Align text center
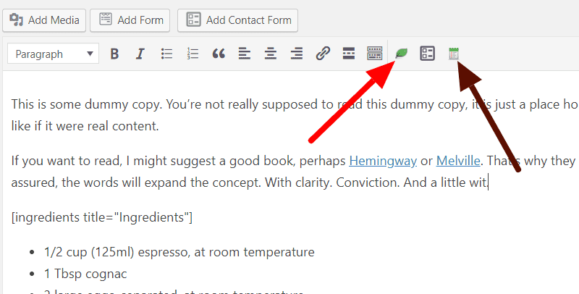 coord(271,54)
